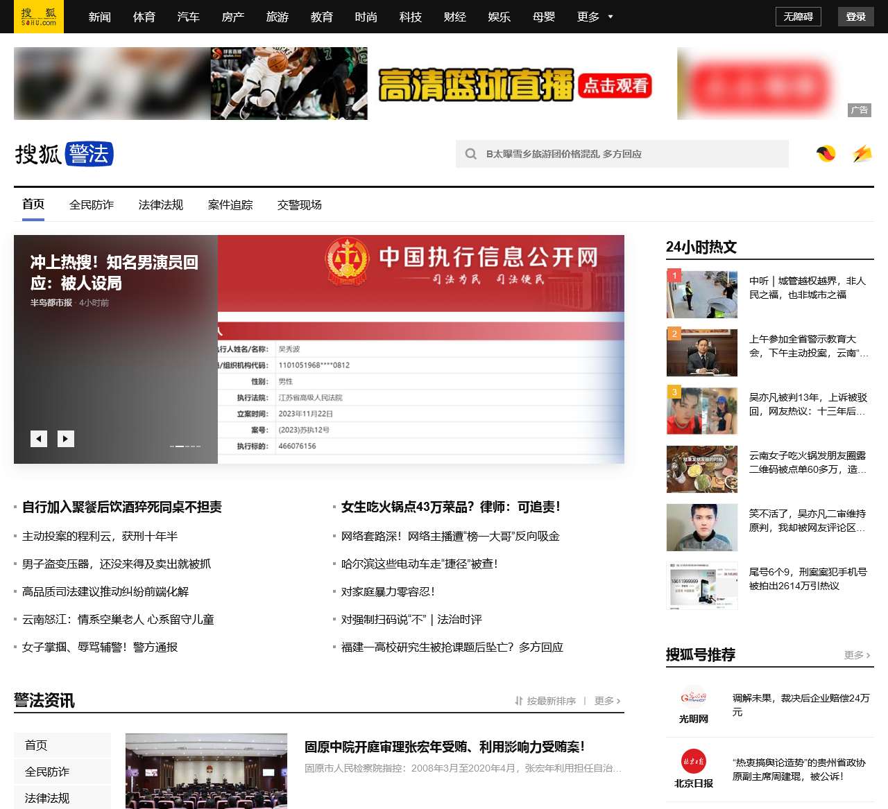Image resolution: width=888 pixels, height=809 pixels.
Task: Open carousel headline 冲上热搜!知名男演员回应
Action: click(x=114, y=272)
